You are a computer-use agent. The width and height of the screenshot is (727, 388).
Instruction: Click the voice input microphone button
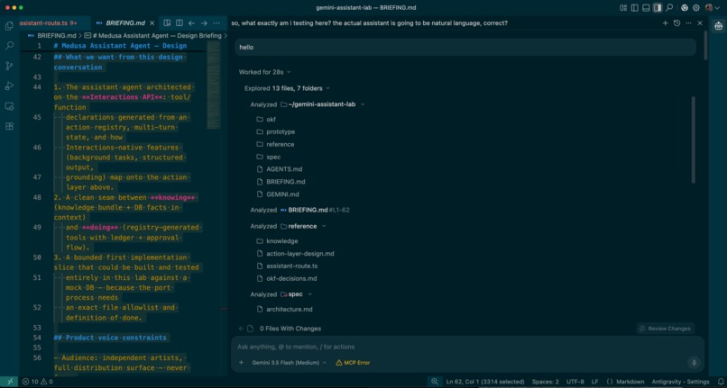pos(695,363)
